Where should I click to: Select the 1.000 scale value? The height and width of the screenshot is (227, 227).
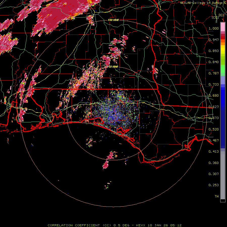click(x=214, y=28)
